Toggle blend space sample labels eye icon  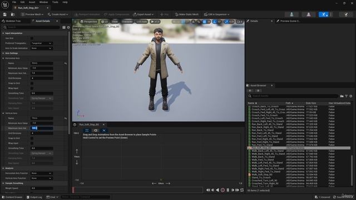(x=96, y=131)
